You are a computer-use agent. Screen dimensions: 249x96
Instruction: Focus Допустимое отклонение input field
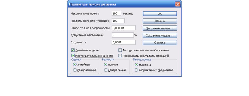[123, 35]
